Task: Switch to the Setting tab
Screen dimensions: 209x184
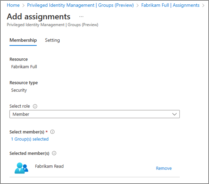Action: coord(52,40)
